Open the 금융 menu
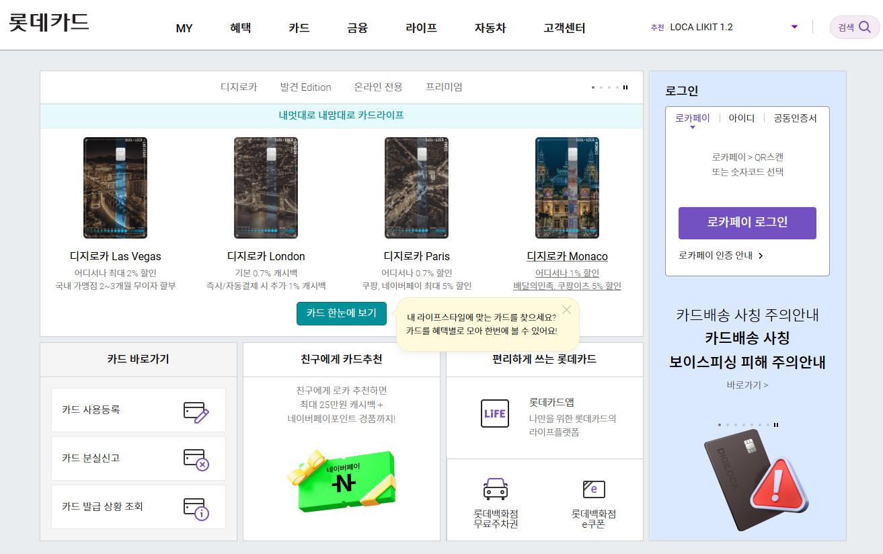Screen dimensions: 883x554 coord(357,28)
